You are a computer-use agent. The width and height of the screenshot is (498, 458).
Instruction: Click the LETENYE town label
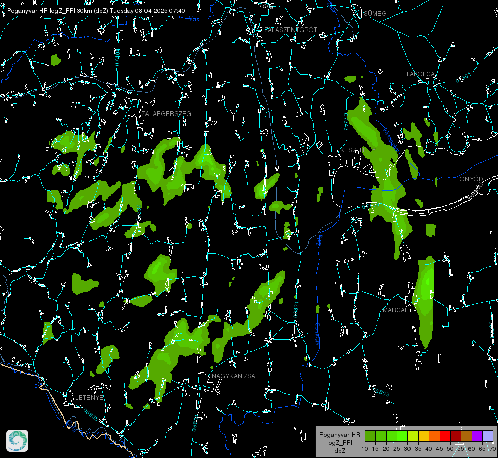(x=89, y=397)
